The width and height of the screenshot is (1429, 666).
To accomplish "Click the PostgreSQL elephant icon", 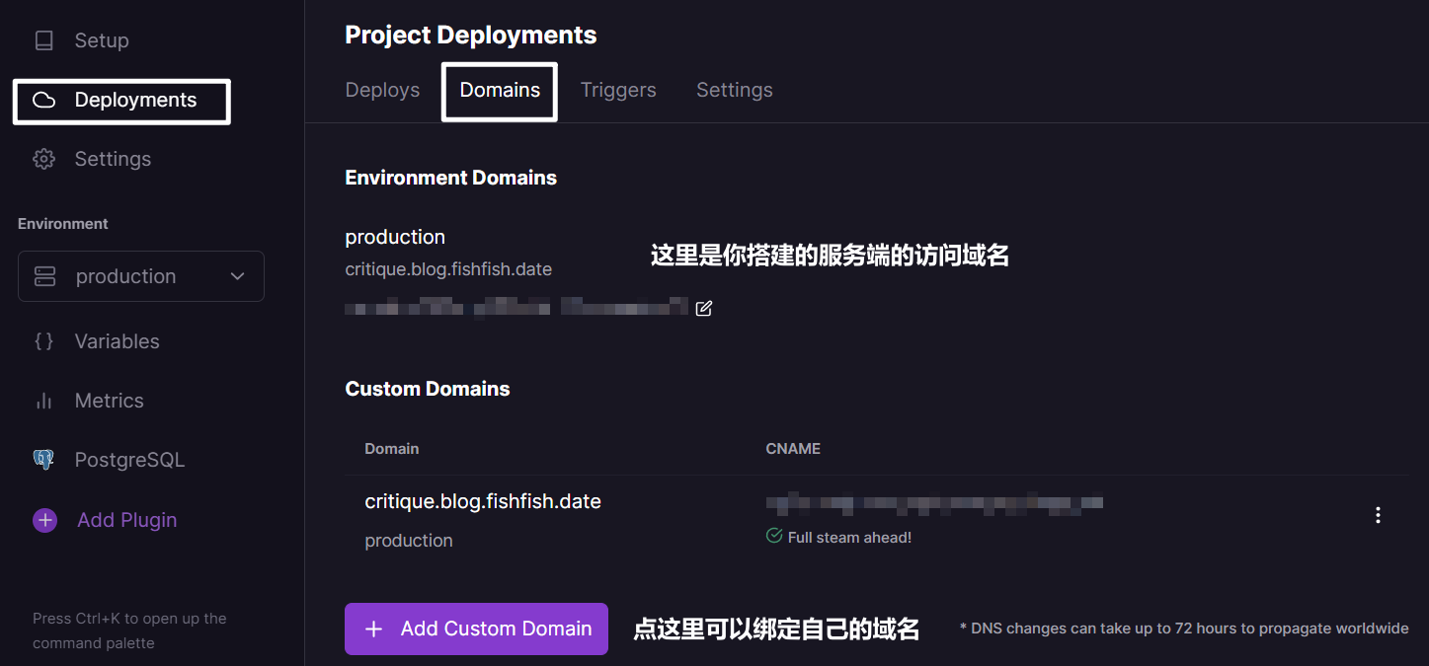I will pyautogui.click(x=43, y=460).
